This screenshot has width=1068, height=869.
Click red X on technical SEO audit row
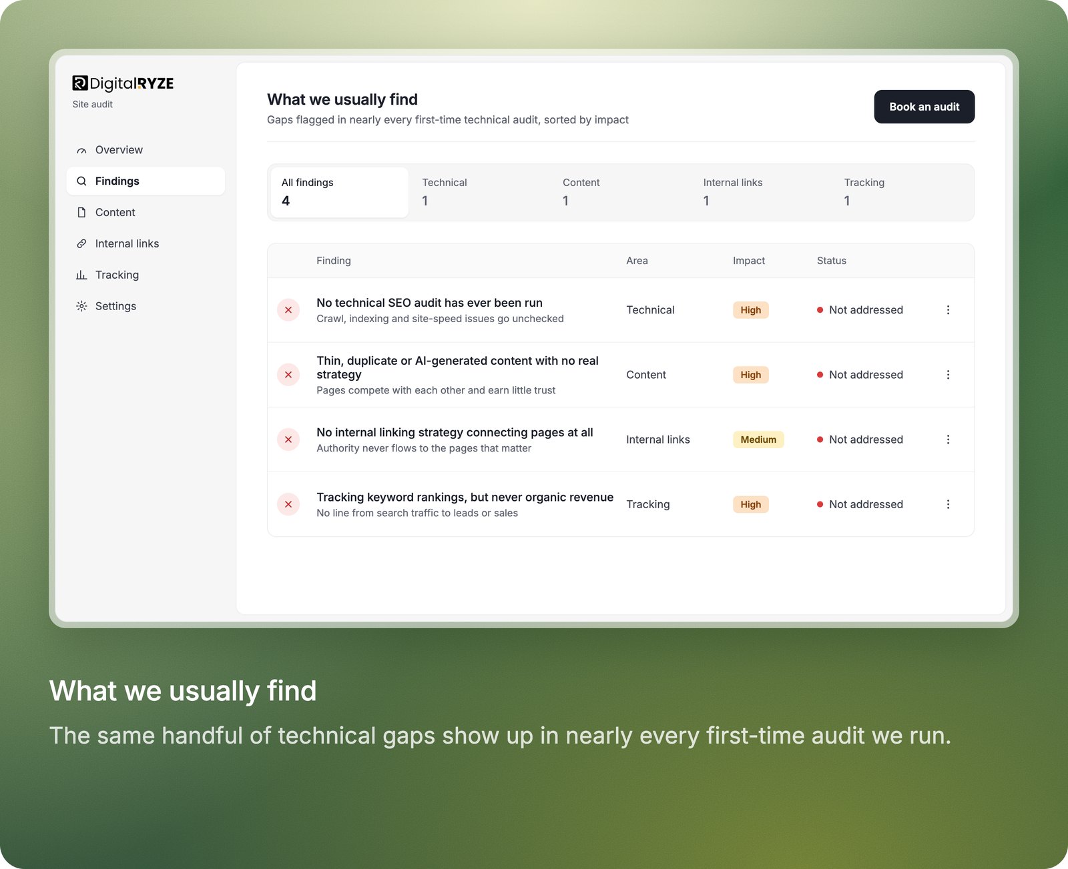click(288, 310)
